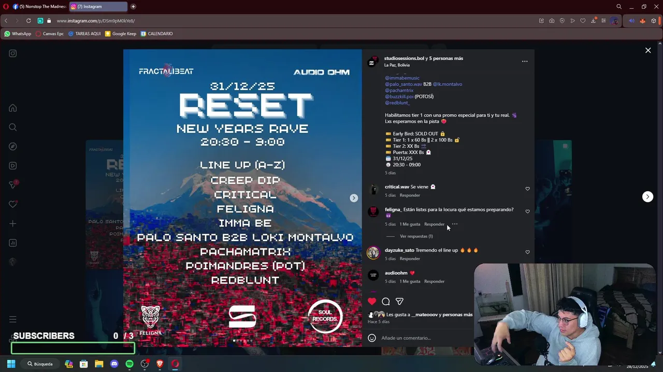Open Spotify from the Windows taskbar
The image size is (663, 372).
click(129, 364)
